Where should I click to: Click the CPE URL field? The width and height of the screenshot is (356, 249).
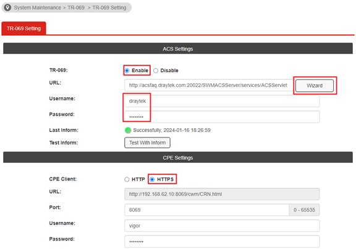pos(222,194)
